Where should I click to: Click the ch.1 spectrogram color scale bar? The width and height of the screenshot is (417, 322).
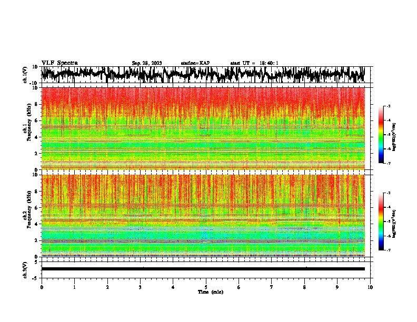[x=381, y=135]
